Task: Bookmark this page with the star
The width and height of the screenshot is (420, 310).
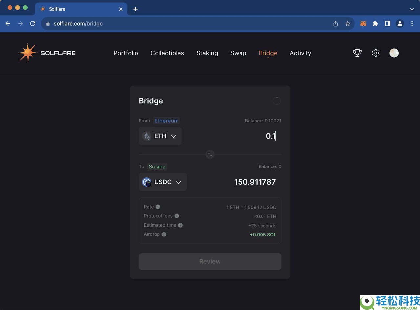Action: pyautogui.click(x=348, y=24)
